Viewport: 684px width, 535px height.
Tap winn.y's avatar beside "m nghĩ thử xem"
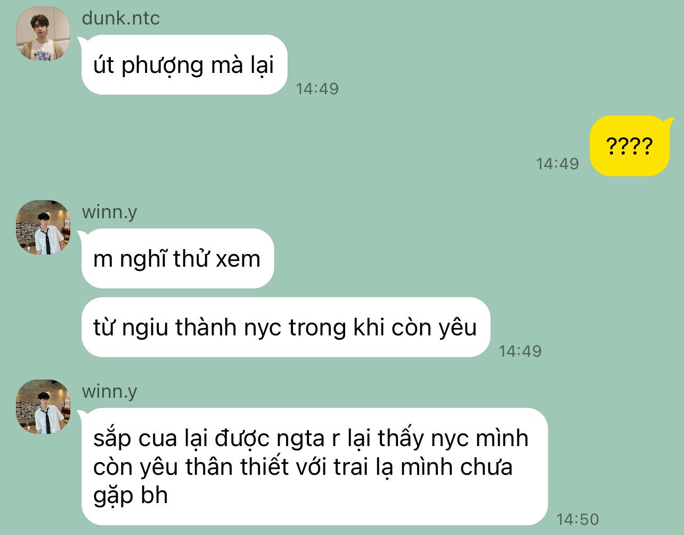pos(43,227)
